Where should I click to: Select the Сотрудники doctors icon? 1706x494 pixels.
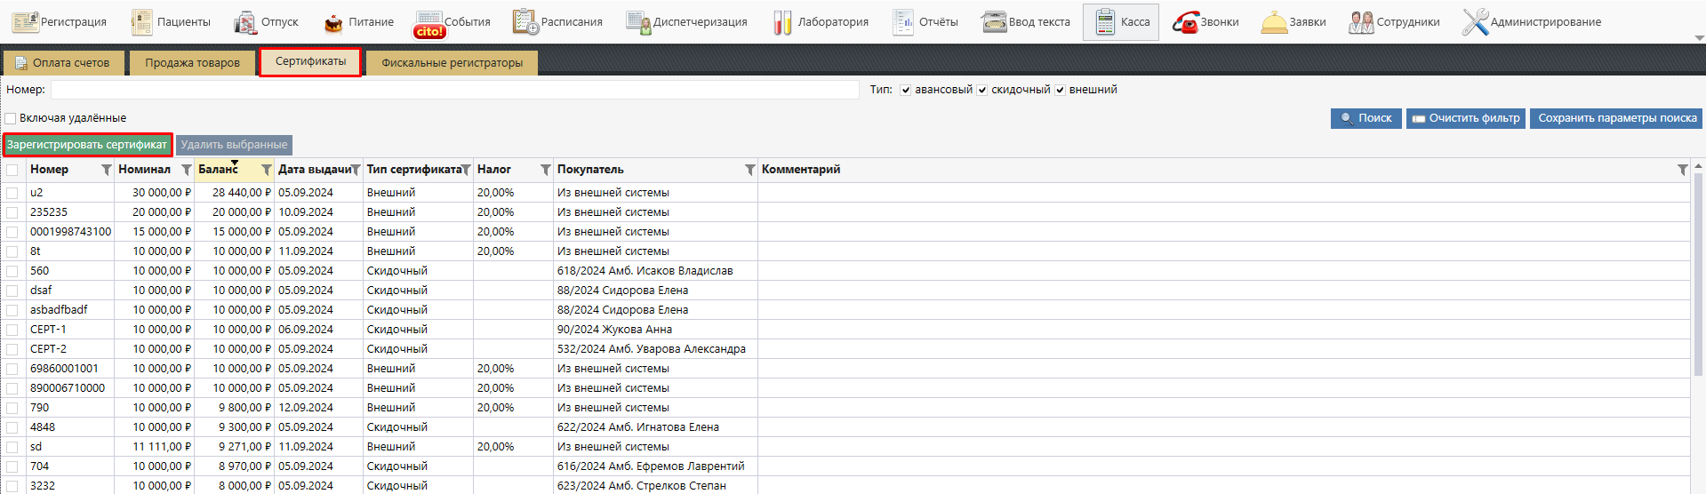[x=1361, y=22]
